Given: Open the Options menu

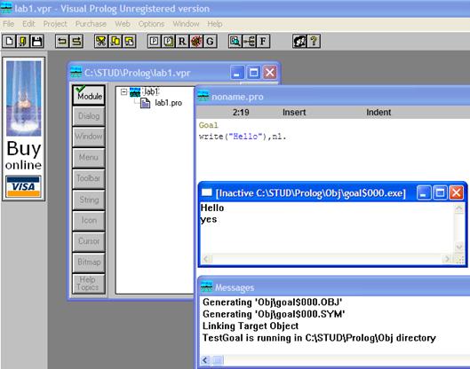Looking at the screenshot, I should 151,24.
